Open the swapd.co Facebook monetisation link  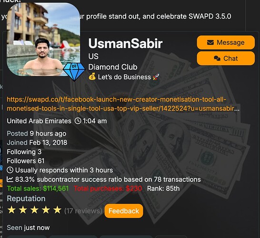(123, 104)
